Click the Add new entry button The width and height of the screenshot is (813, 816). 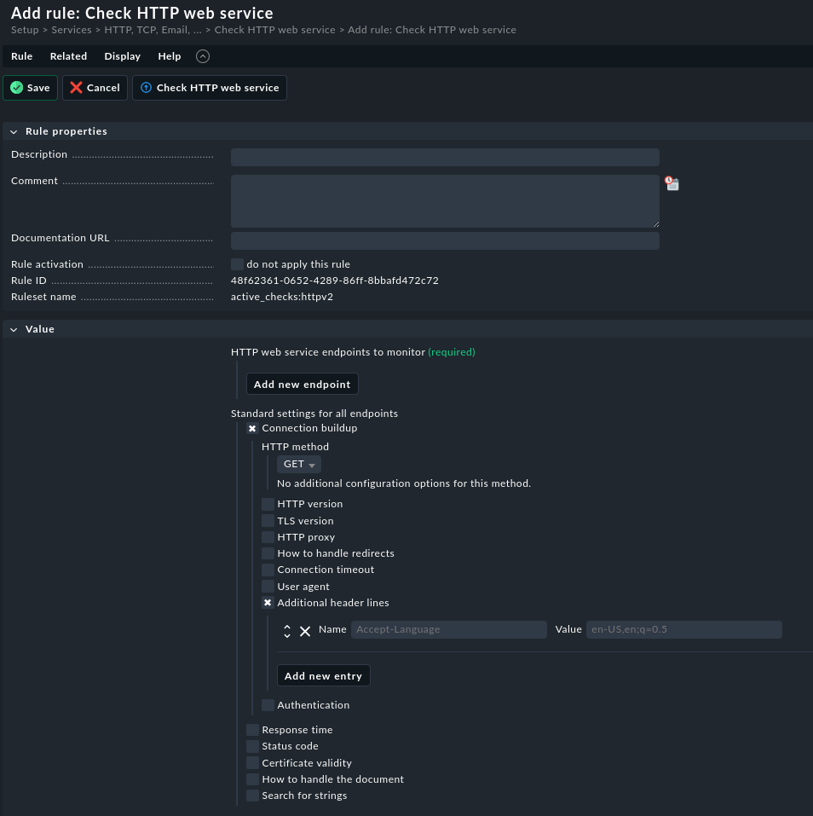[x=323, y=674]
